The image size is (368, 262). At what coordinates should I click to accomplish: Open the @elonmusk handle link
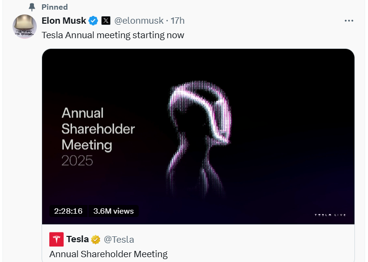pyautogui.click(x=139, y=21)
